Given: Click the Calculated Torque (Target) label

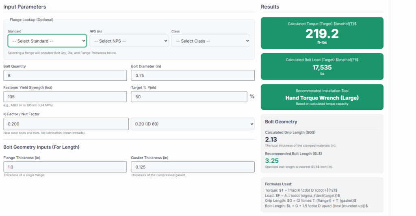Looking at the screenshot, I should pos(322,24).
